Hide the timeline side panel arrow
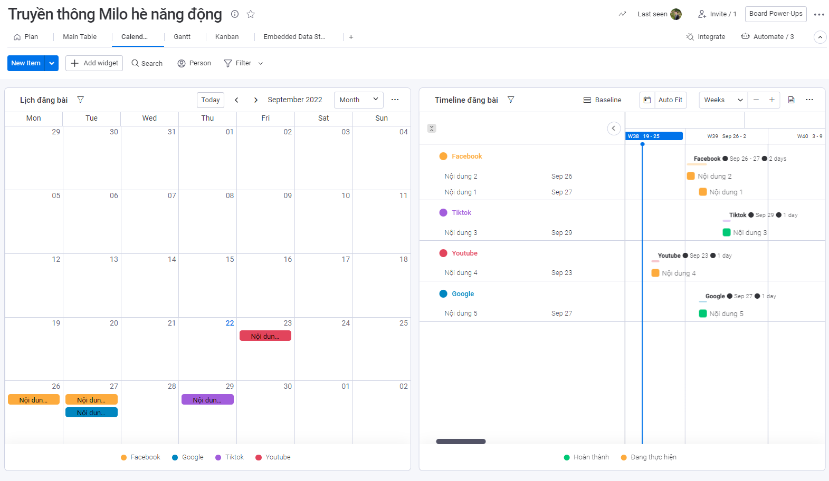This screenshot has width=829, height=481. click(x=614, y=128)
